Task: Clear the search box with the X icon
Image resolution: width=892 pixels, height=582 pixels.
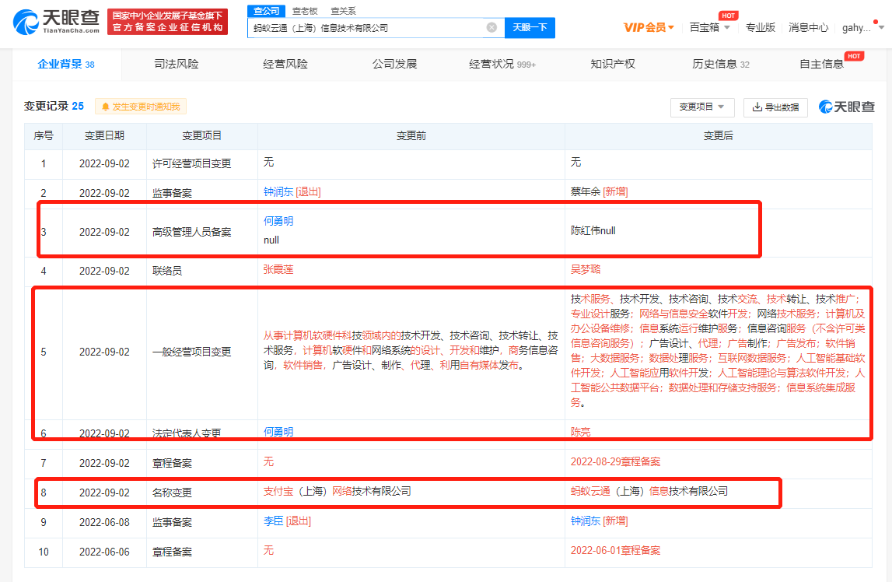Action: [x=491, y=28]
